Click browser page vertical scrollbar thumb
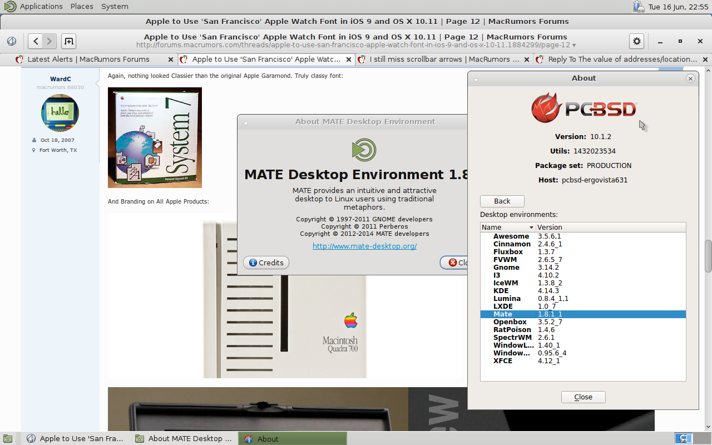The width and height of the screenshot is (712, 445). tap(708, 256)
